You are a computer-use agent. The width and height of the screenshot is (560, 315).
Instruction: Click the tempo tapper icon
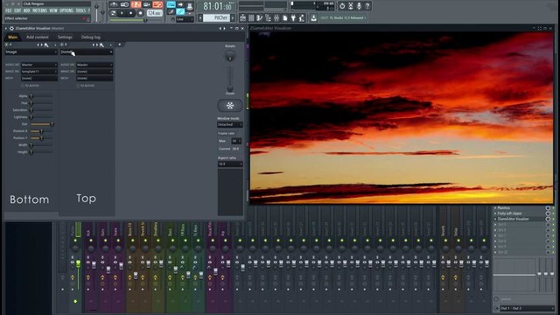coord(302,17)
